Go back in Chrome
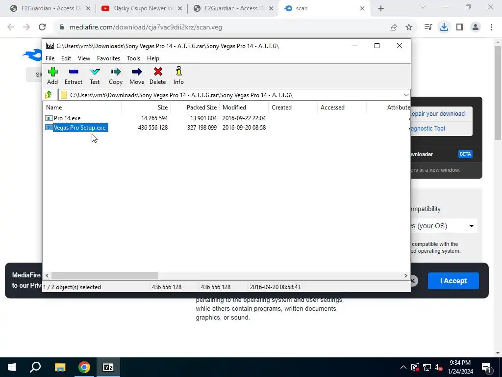 (x=11, y=27)
